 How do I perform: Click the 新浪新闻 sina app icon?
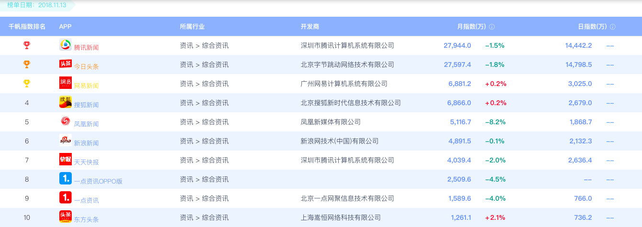coord(65,141)
